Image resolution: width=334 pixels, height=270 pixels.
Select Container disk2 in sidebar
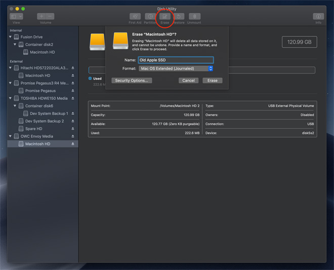point(43,45)
